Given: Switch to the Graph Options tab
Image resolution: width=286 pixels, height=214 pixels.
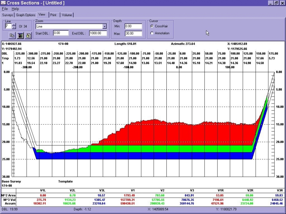Looking at the screenshot, I should 26,15.
